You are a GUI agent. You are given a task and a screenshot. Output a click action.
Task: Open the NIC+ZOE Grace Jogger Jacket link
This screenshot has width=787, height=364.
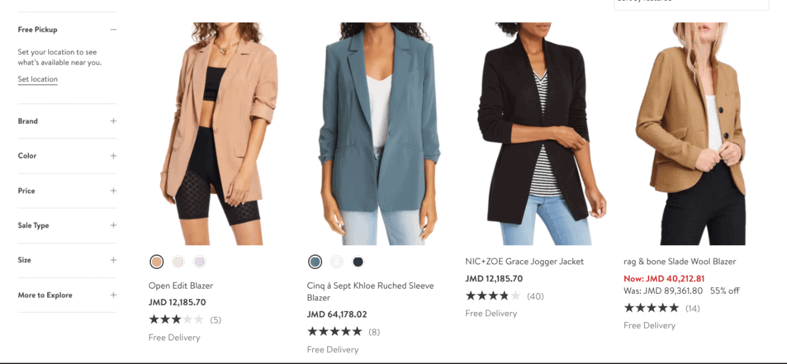(x=524, y=262)
